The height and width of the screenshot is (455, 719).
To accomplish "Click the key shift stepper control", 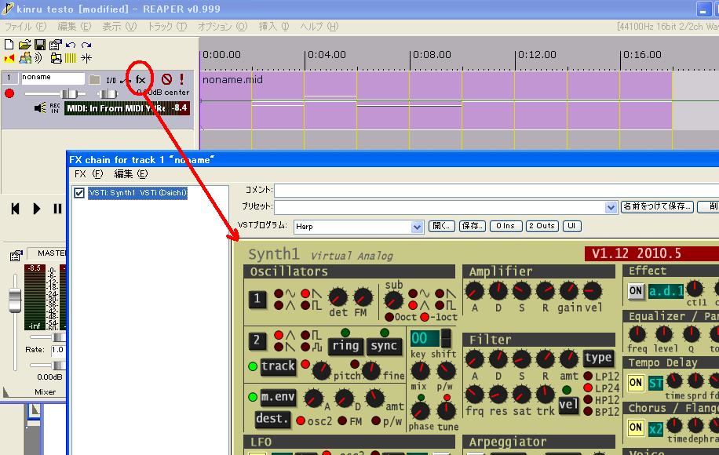I will click(446, 339).
